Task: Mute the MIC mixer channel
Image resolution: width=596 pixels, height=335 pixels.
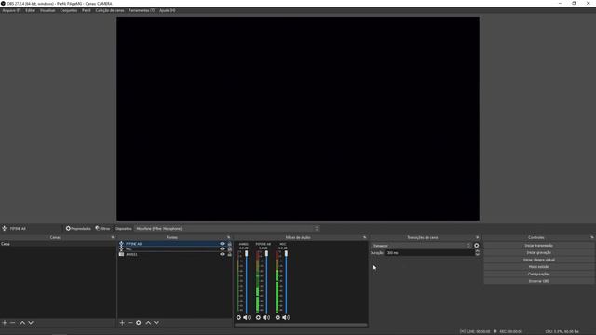Action: (x=286, y=317)
